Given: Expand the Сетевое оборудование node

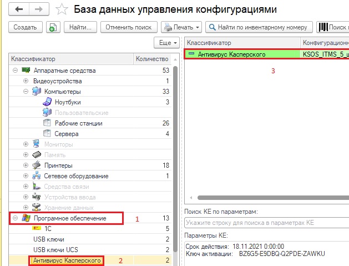Looking at the screenshot, I should tap(26, 176).
